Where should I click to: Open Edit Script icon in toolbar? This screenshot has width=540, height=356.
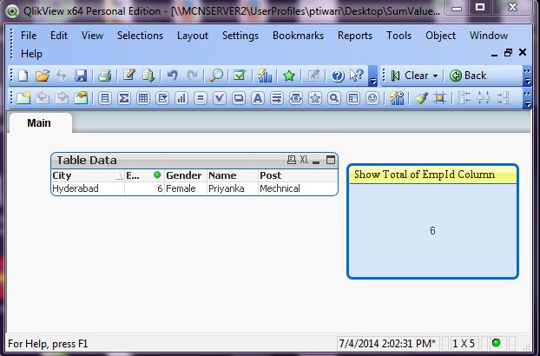(129, 75)
